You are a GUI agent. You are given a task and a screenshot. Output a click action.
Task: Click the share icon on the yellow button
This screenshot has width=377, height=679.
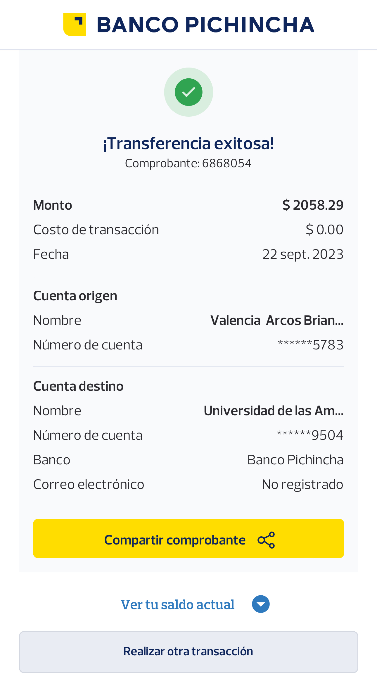click(x=266, y=540)
